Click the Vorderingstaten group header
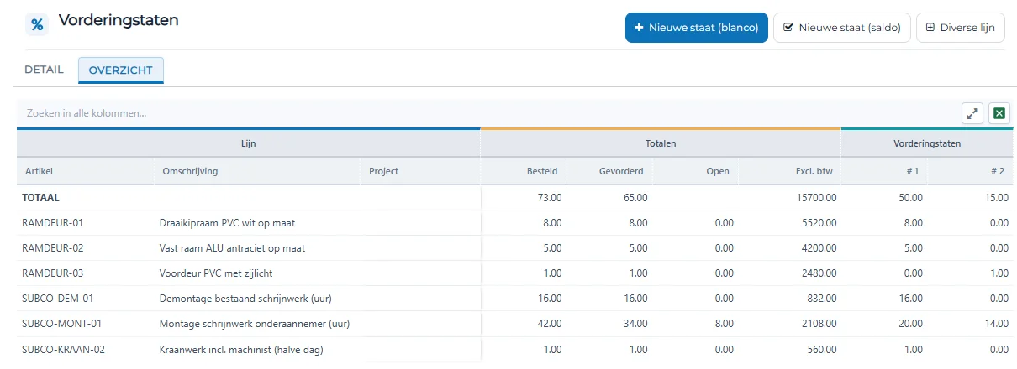 (927, 143)
